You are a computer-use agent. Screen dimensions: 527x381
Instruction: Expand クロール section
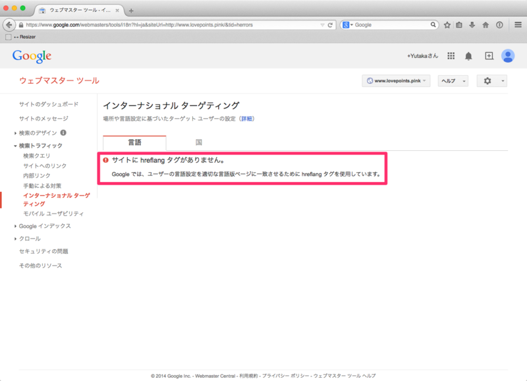15,239
